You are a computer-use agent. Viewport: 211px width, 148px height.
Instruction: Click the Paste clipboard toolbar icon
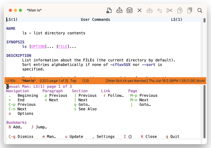tap(190, 11)
